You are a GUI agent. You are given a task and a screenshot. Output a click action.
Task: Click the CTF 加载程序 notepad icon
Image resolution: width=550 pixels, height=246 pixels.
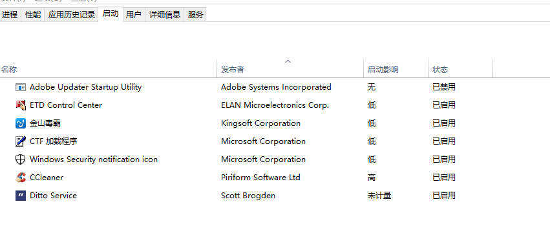point(21,141)
